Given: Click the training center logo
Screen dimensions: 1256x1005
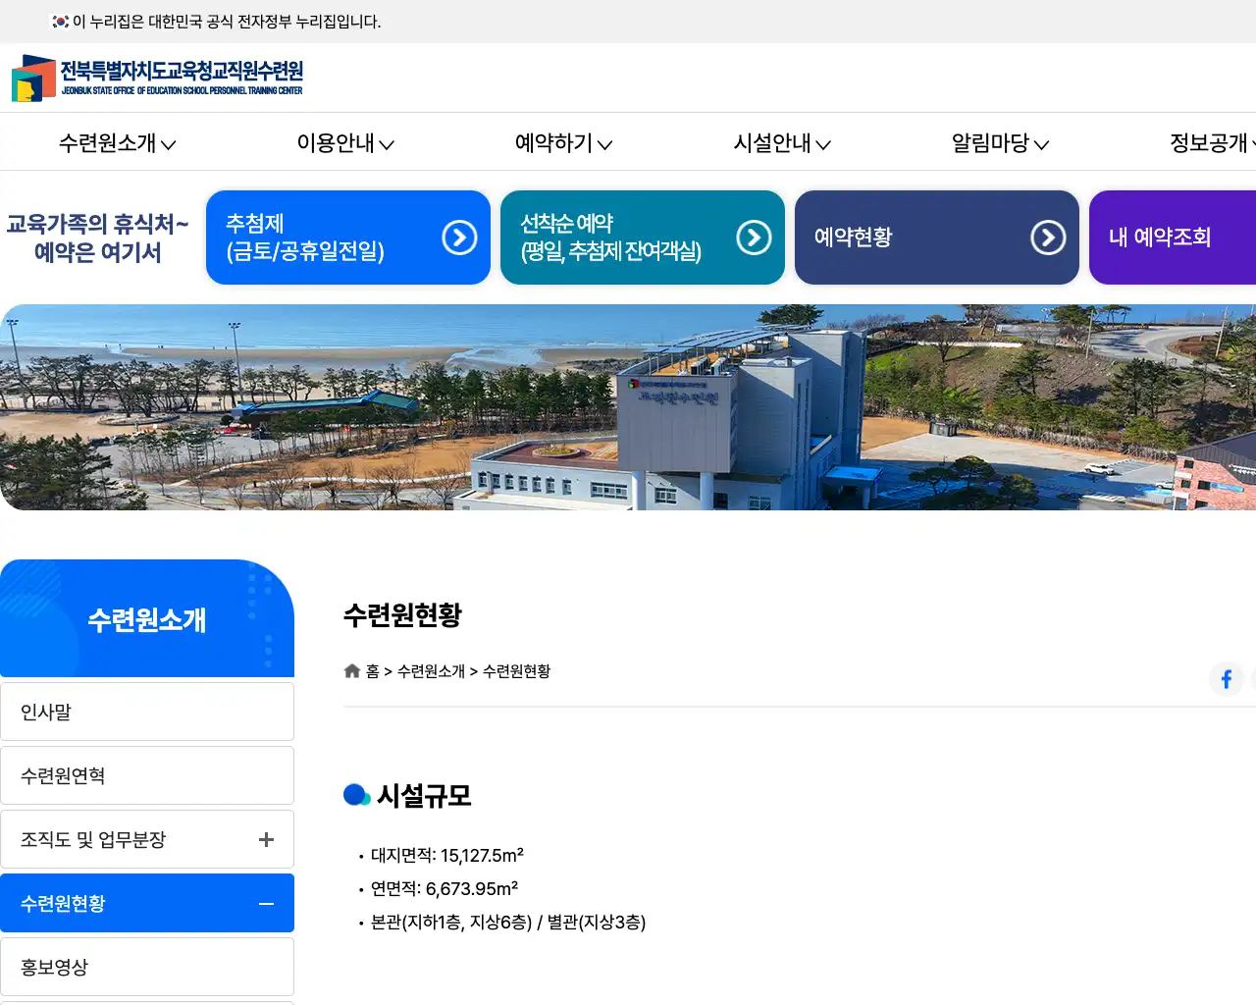Looking at the screenshot, I should (x=157, y=79).
